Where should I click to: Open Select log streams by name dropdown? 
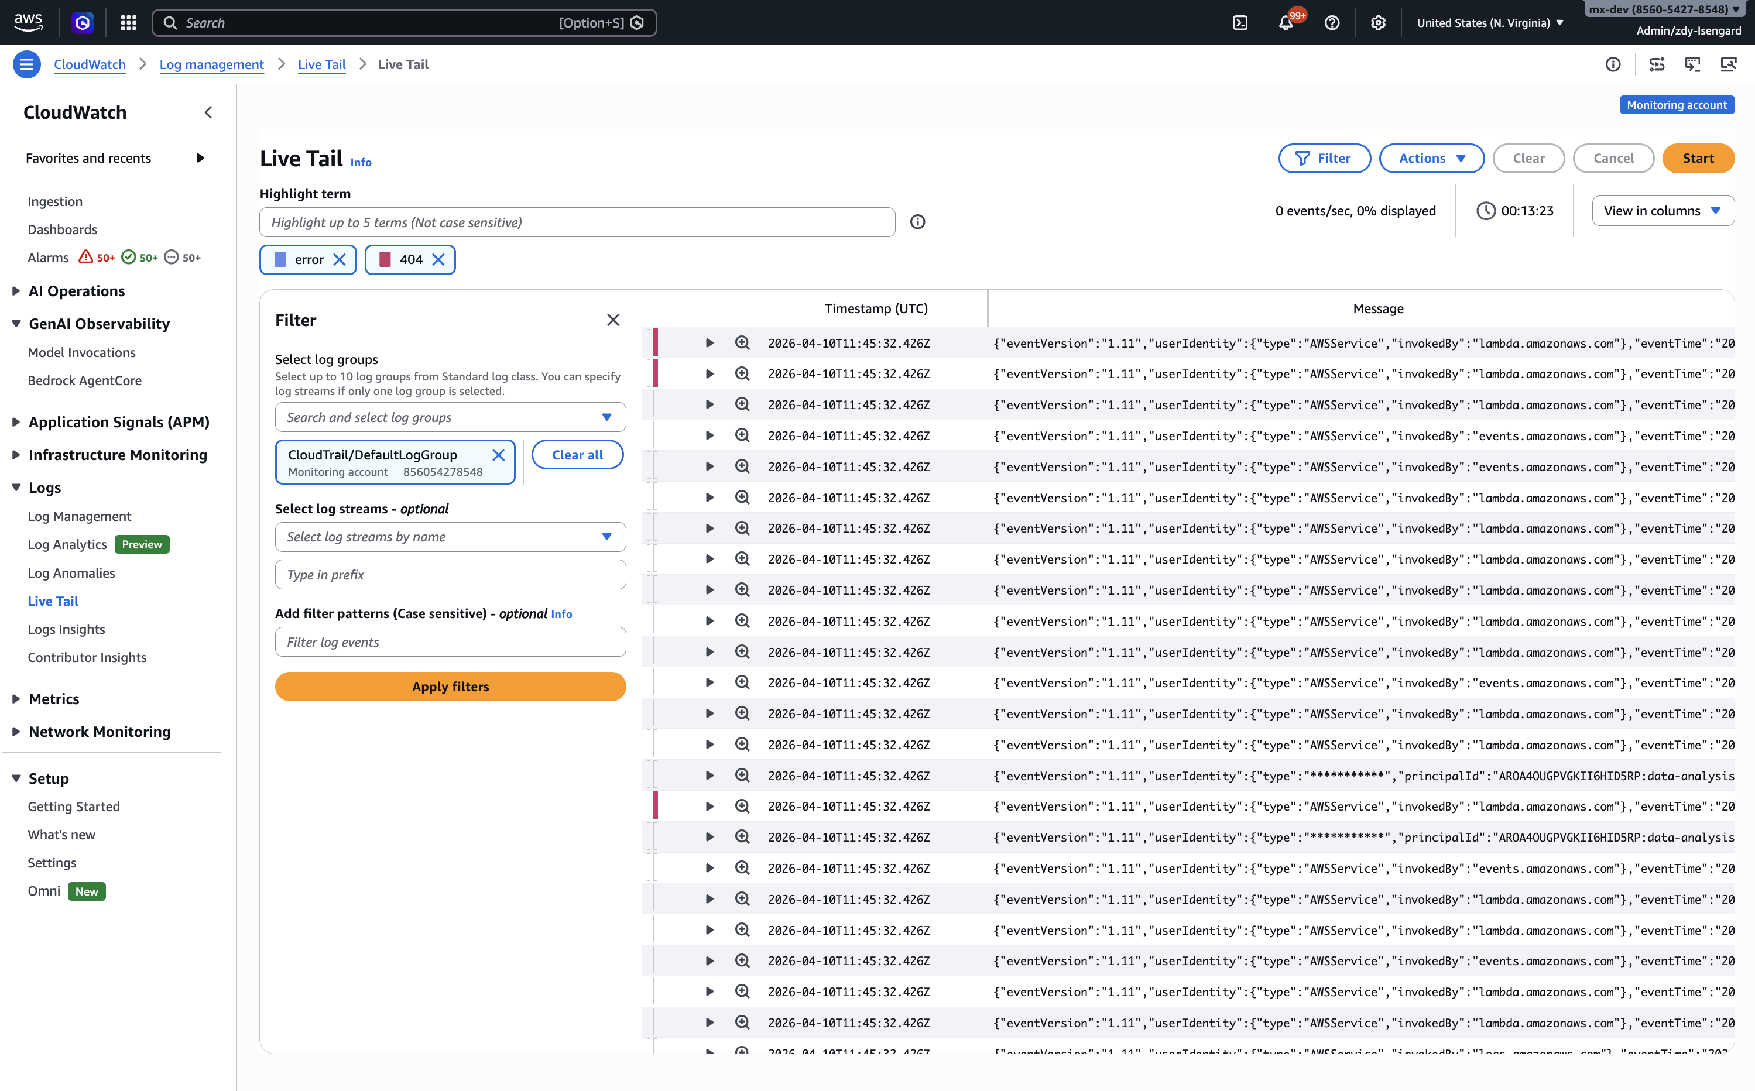click(x=450, y=537)
